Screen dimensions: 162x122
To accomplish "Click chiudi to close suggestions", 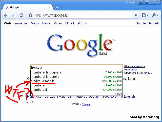I will point(119,94).
